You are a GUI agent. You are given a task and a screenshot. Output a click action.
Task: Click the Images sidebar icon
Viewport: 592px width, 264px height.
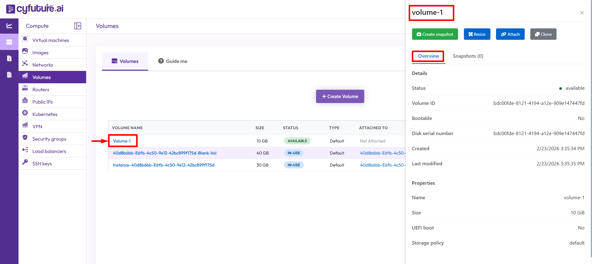[25, 51]
